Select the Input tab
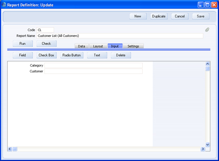219x161 pixels. coord(115,46)
